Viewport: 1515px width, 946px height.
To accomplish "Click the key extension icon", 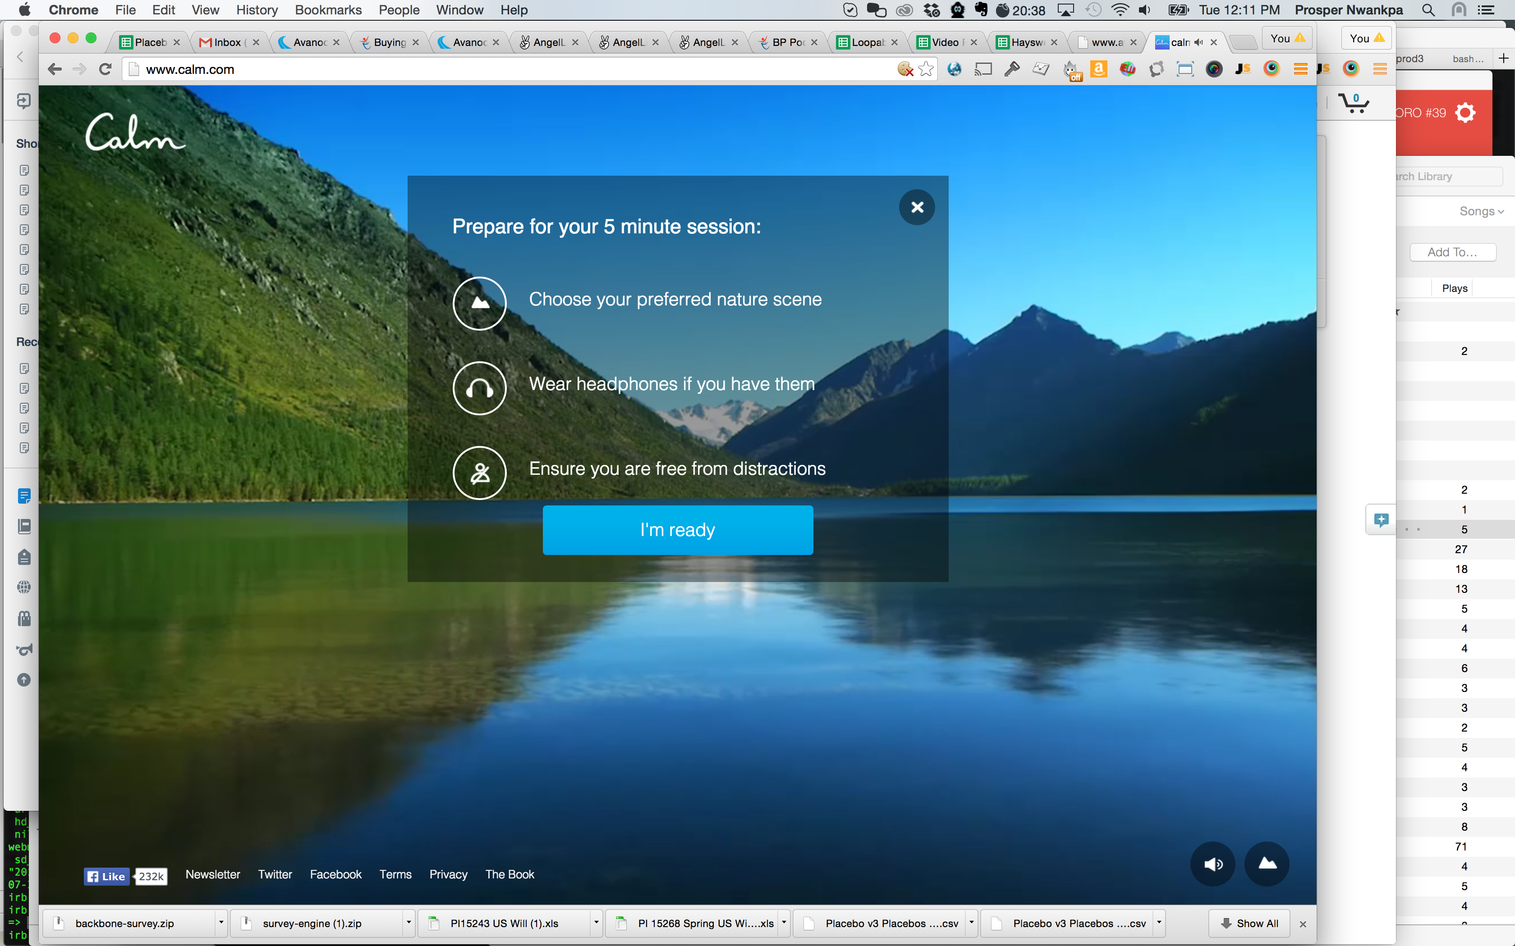I will (1012, 69).
